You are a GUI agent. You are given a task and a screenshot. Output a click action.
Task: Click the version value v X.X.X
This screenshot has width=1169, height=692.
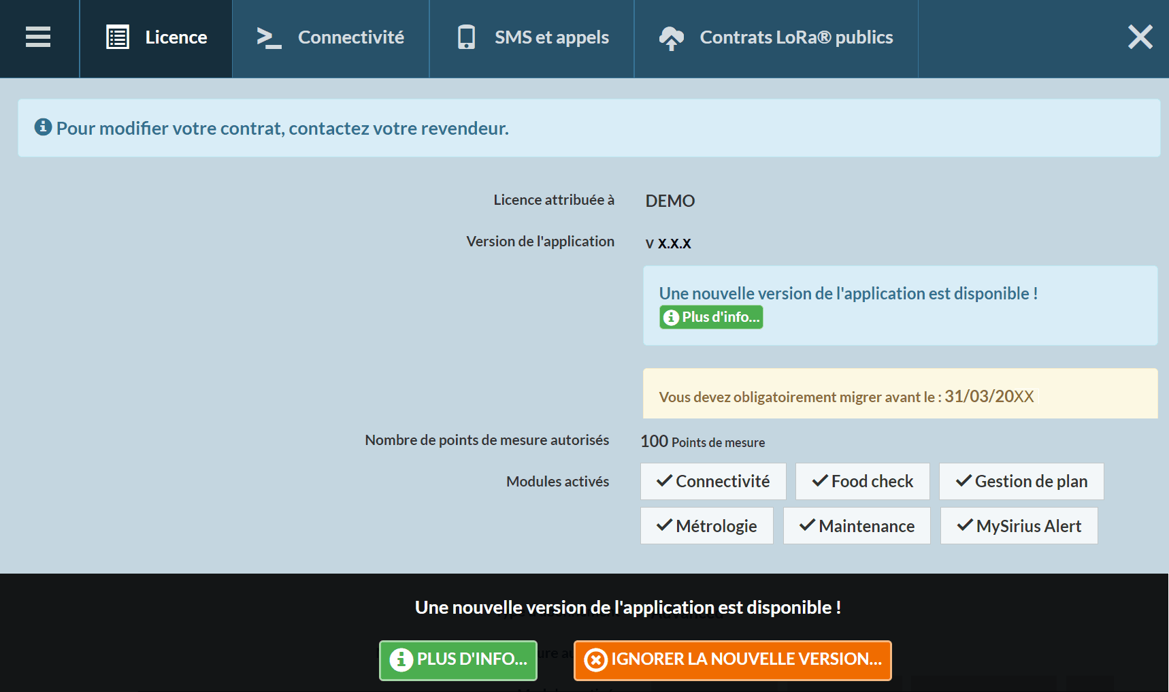tap(668, 243)
